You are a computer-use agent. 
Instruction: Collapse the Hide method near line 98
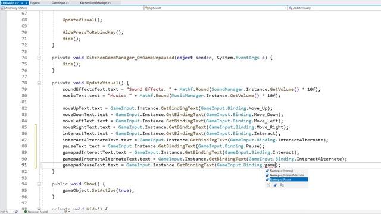click(39, 209)
